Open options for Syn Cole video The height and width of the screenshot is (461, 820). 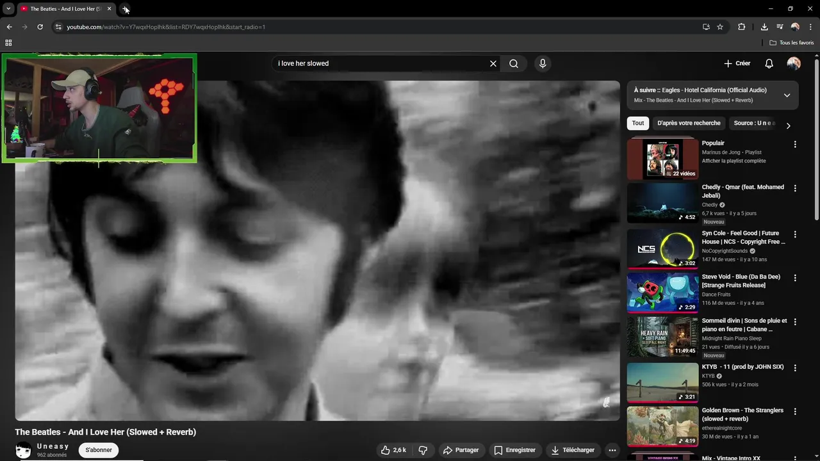coord(795,234)
